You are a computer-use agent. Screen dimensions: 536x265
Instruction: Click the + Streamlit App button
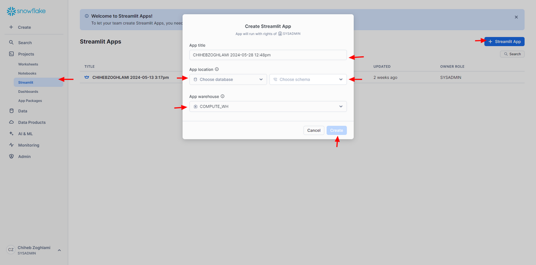[504, 42]
